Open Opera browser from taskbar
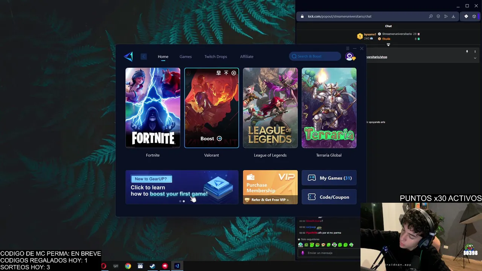Viewport: 482px width, 271px height. (104, 266)
